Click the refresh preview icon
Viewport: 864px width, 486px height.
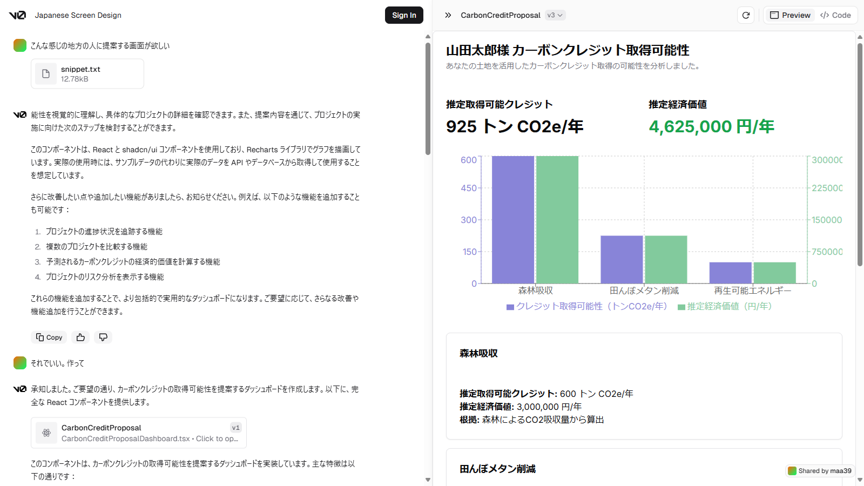tap(746, 15)
